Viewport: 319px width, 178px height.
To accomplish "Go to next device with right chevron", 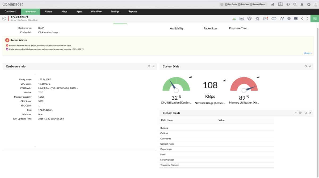I will 308,18.
